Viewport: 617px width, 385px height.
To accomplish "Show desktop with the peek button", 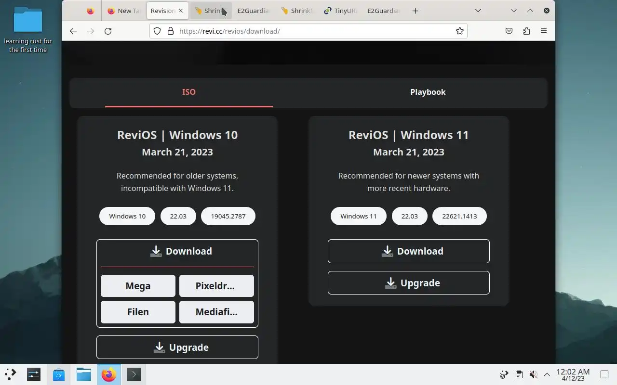I will coord(604,374).
